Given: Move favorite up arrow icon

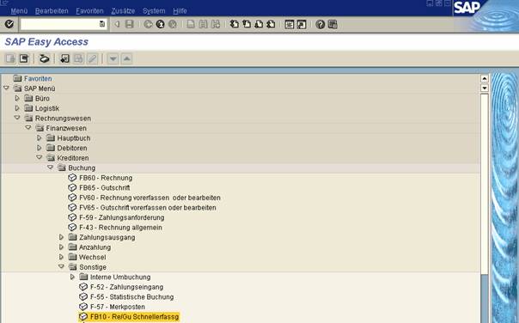Looking at the screenshot, I should click(127, 59).
